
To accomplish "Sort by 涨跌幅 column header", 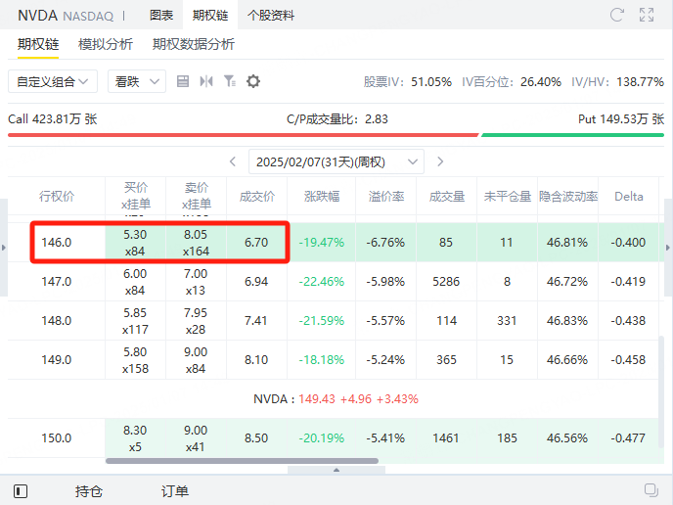I will coord(322,197).
